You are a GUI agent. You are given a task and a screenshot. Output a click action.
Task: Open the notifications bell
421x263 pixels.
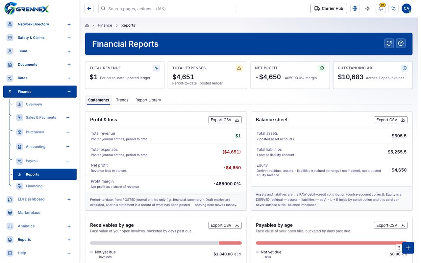click(381, 9)
